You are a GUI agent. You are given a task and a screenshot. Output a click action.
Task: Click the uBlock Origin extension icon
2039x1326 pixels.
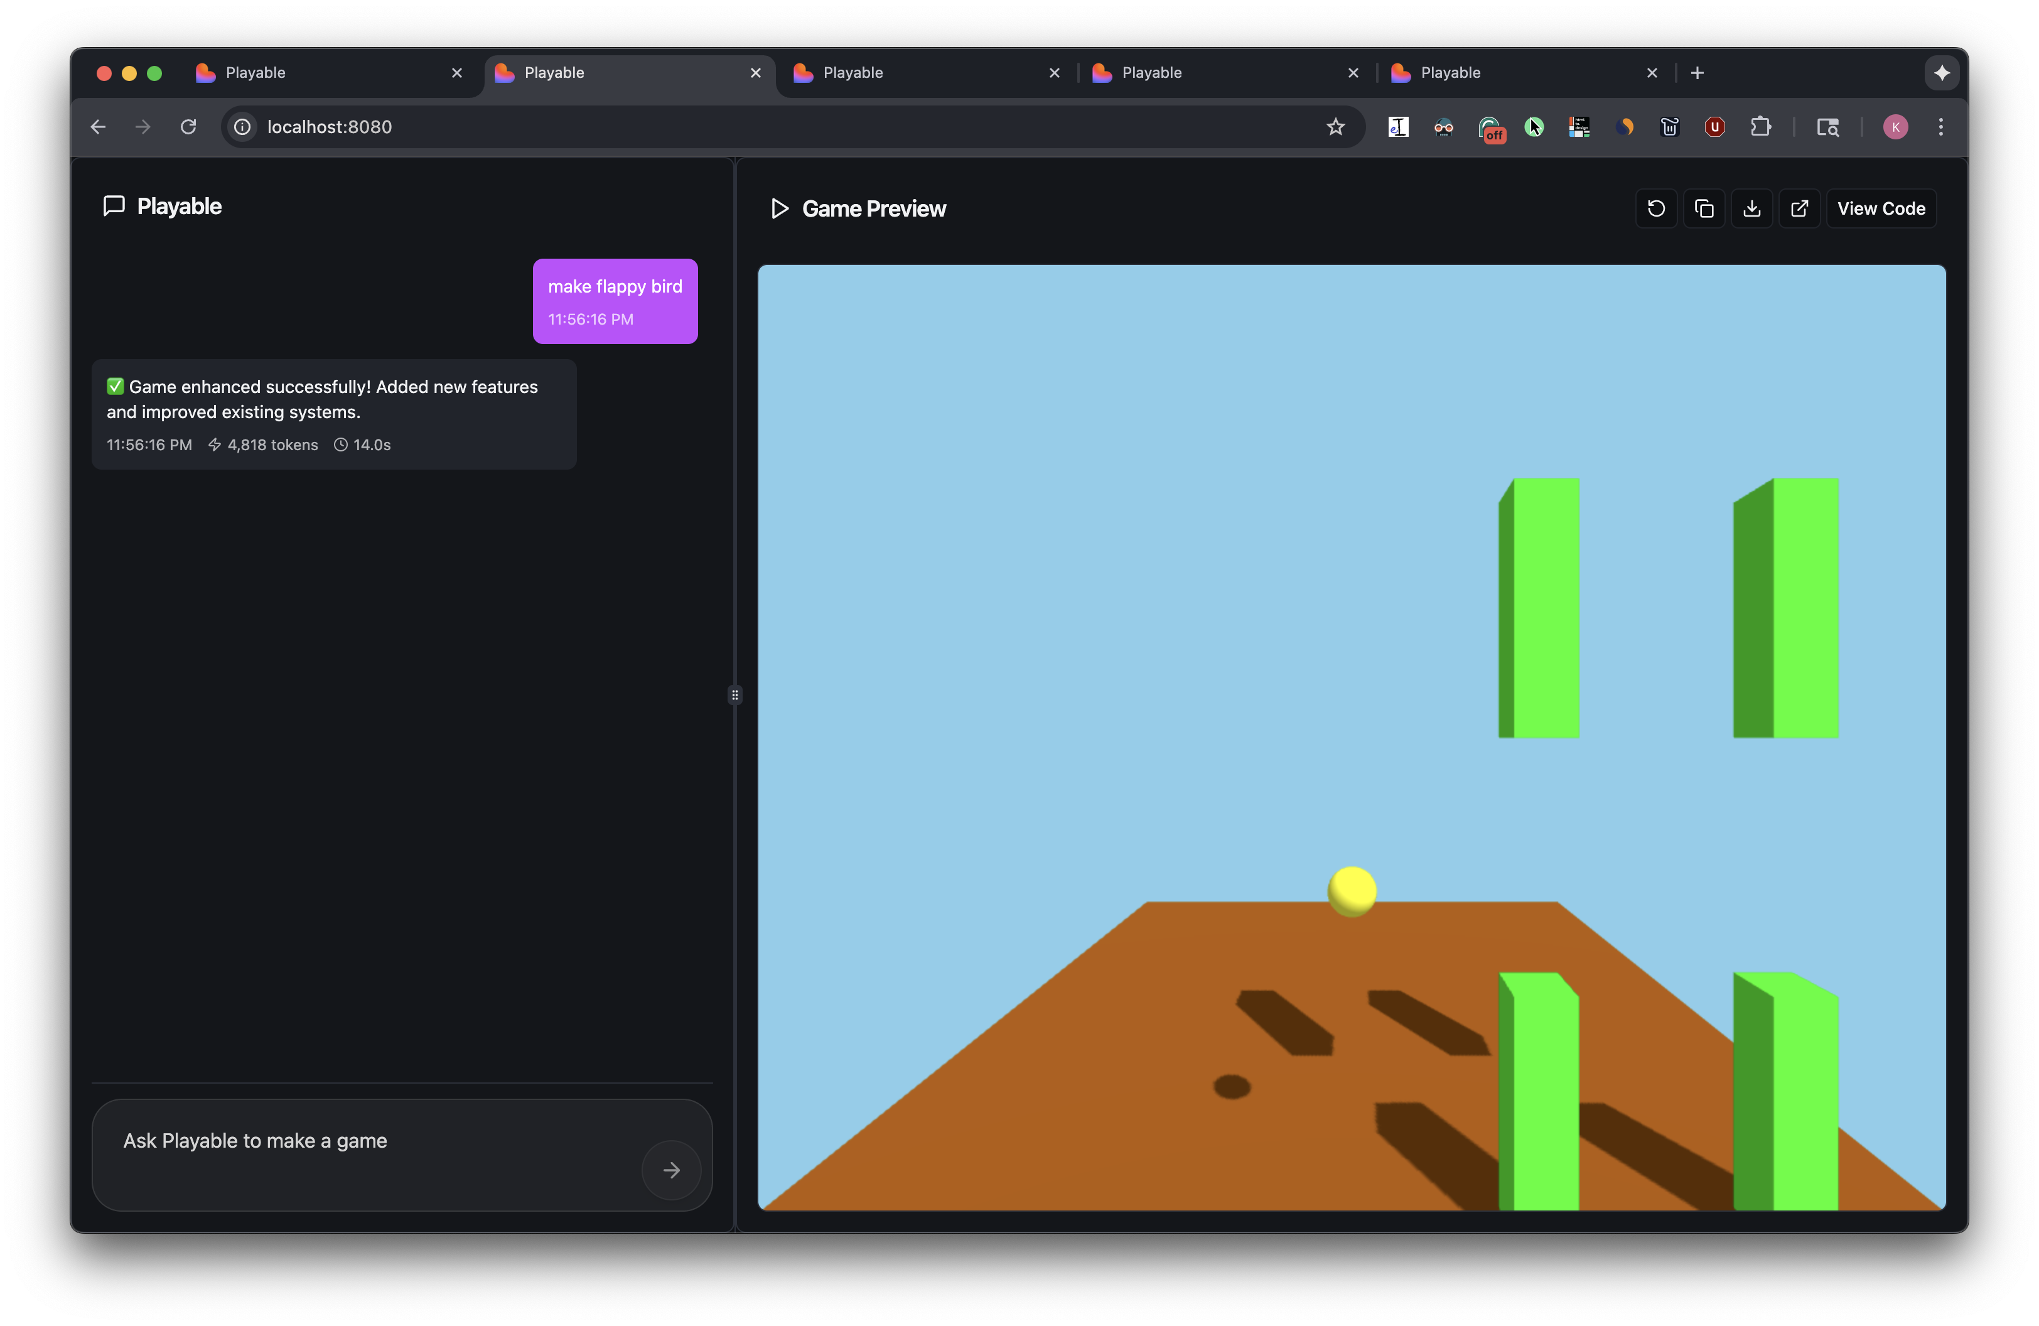pos(1714,127)
